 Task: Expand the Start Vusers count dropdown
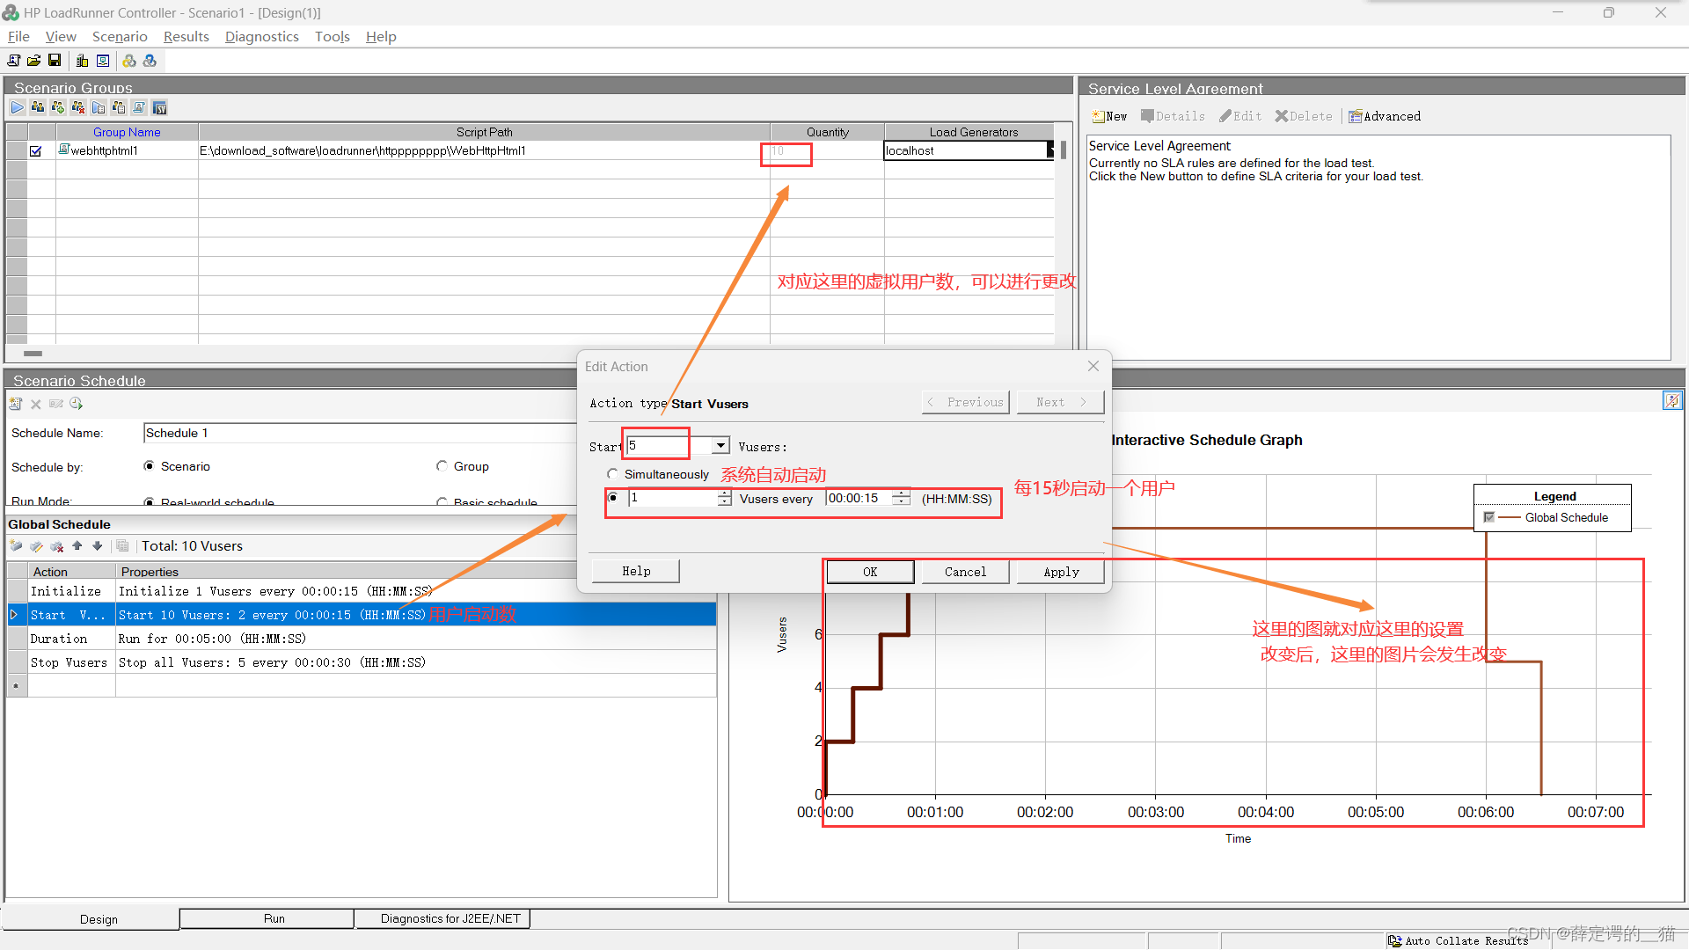(x=720, y=446)
